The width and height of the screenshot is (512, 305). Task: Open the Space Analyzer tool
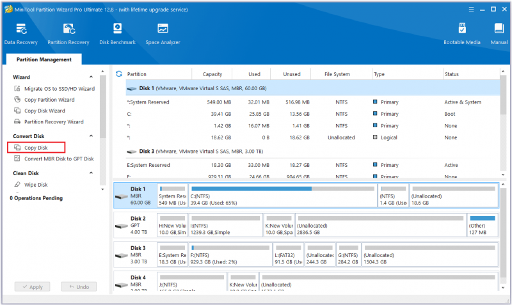click(163, 34)
